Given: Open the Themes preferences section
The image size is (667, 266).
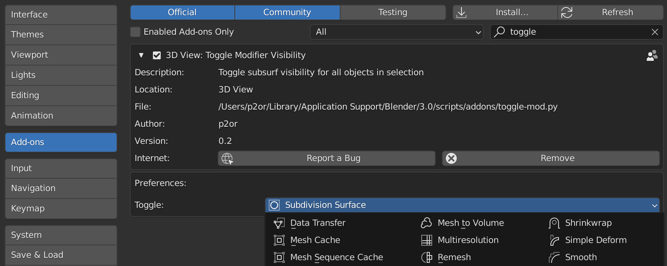Looking at the screenshot, I should pos(61,35).
